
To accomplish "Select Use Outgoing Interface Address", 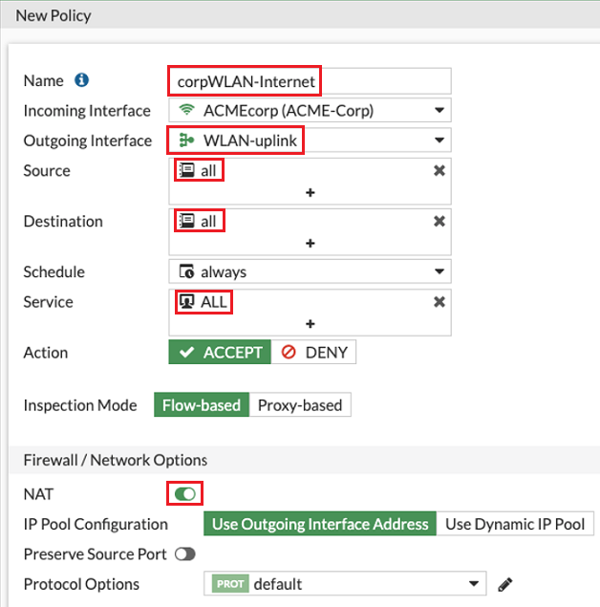I will tap(320, 524).
